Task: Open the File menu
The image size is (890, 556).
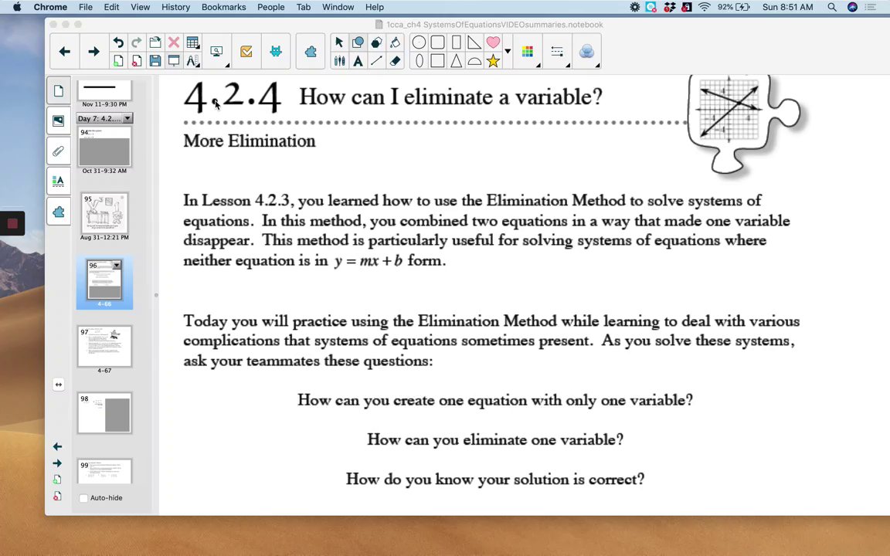Action: (x=86, y=7)
